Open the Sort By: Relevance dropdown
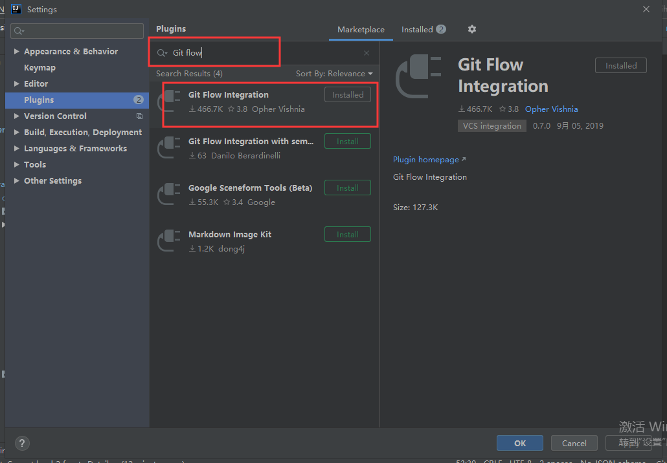Image resolution: width=667 pixels, height=463 pixels. [334, 74]
